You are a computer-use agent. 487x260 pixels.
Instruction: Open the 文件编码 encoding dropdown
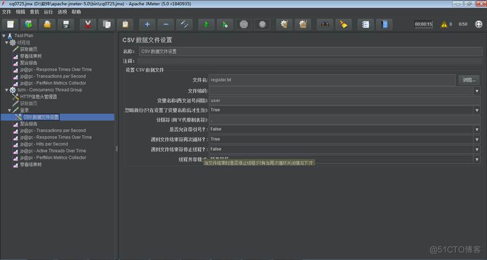coord(344,91)
